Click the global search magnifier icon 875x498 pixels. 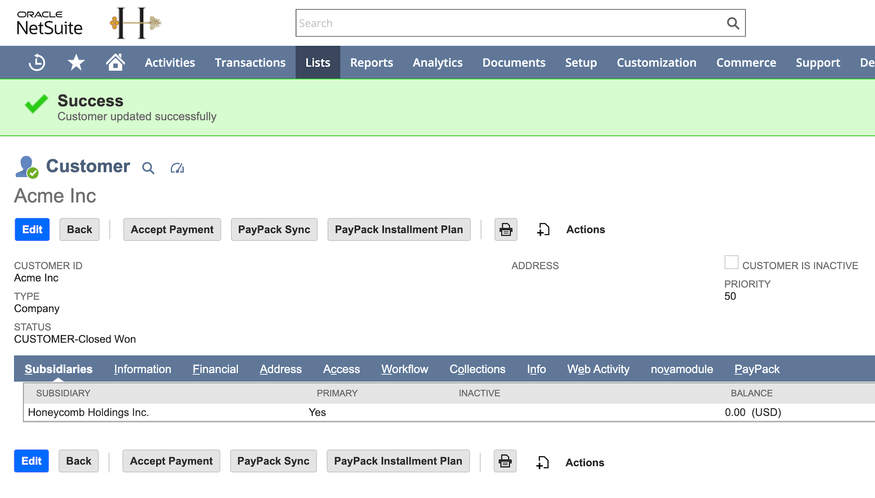pos(732,23)
